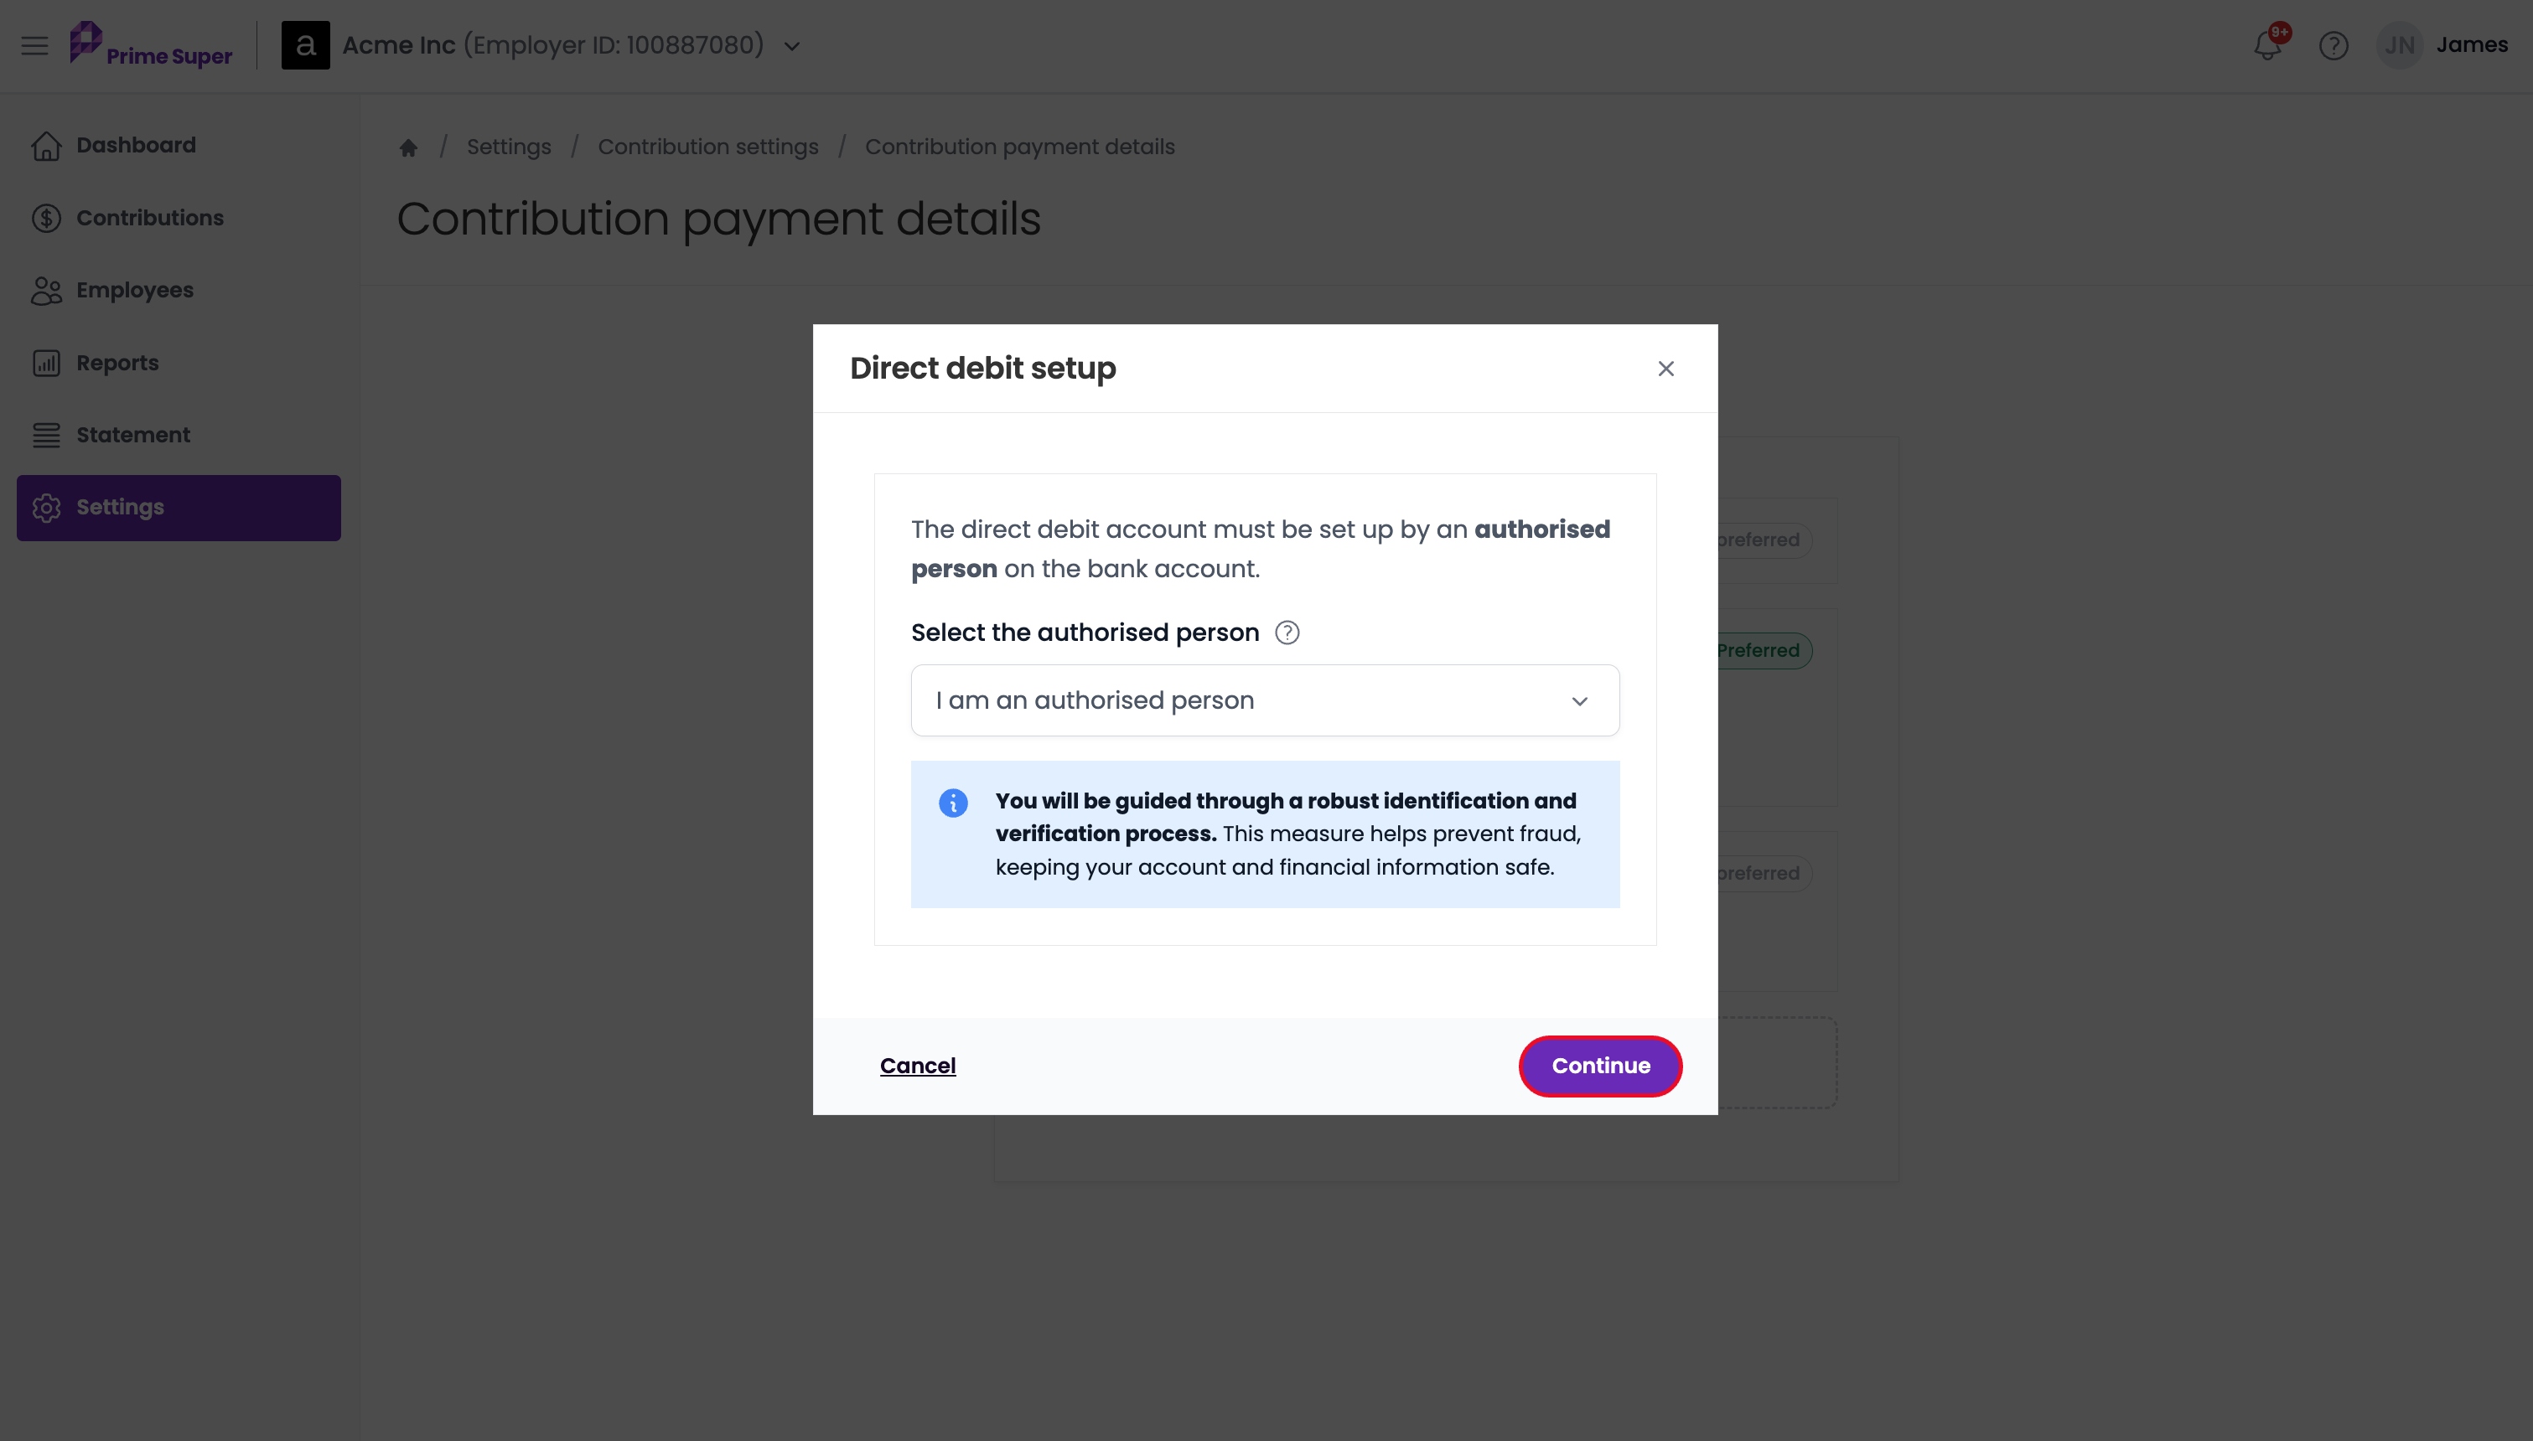Click the dropdown chevron arrow in select field
The image size is (2533, 1441).
pyautogui.click(x=1580, y=700)
